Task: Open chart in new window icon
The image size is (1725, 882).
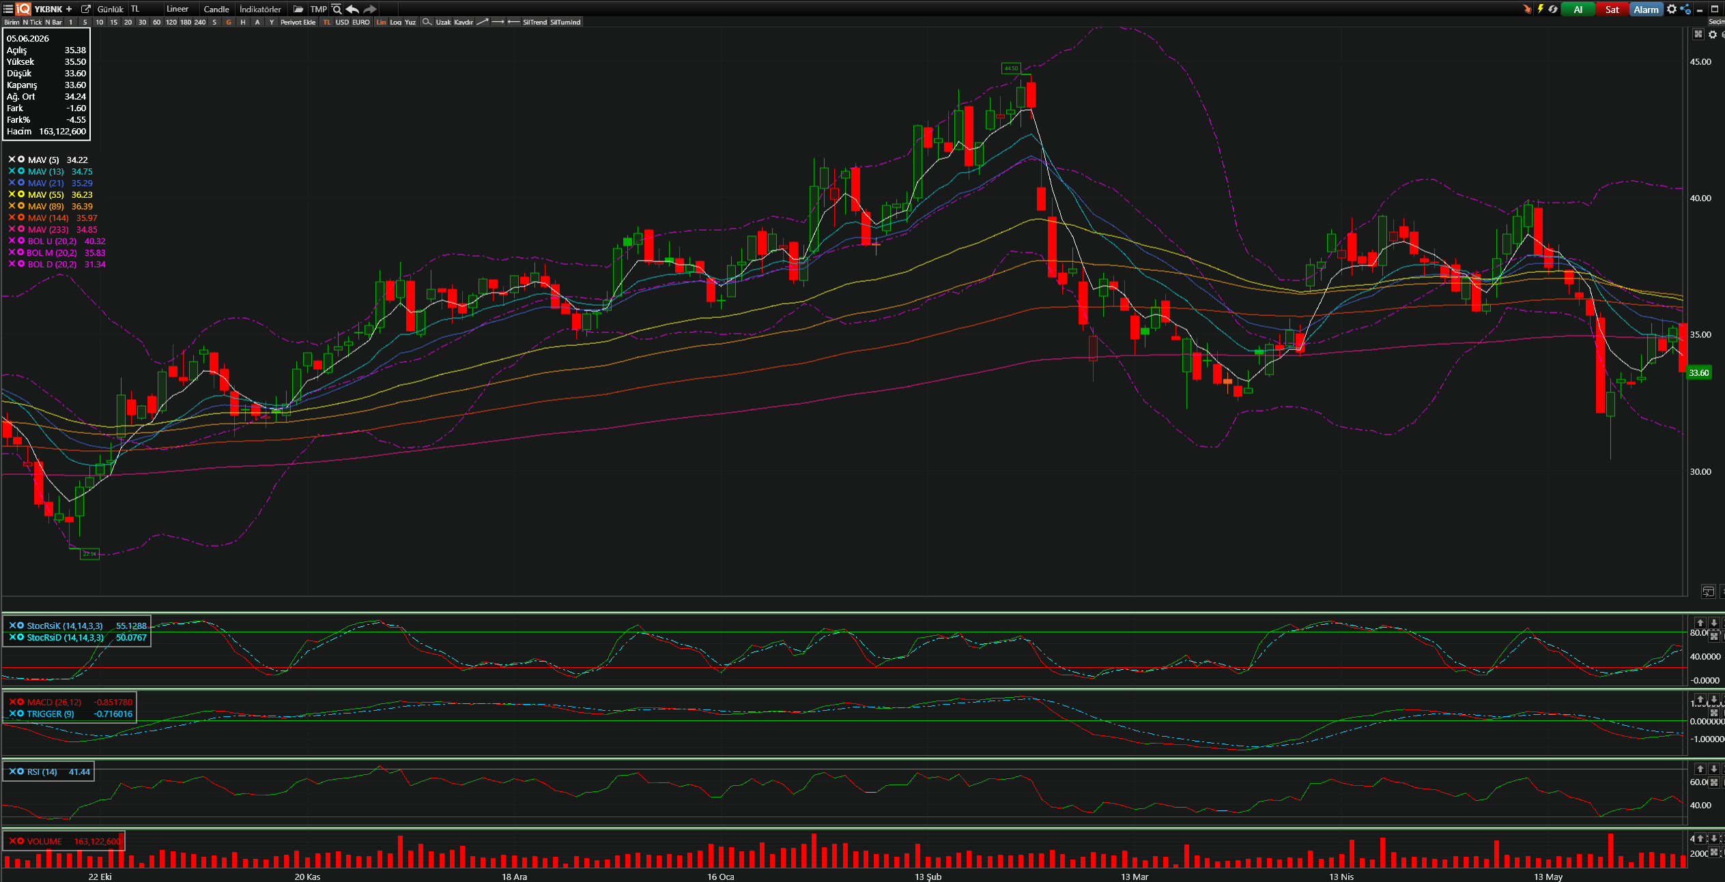Action: pyautogui.click(x=85, y=9)
